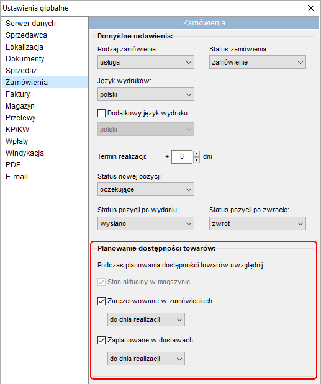Screen dimensions: 321x384
Task: Decrease Termin realizacji with down arrow
Action: [x=197, y=160]
